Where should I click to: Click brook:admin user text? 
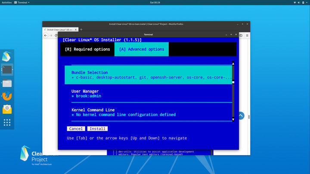[x=88, y=96]
